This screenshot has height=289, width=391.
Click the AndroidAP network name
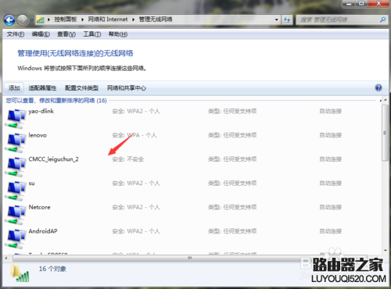(x=43, y=231)
